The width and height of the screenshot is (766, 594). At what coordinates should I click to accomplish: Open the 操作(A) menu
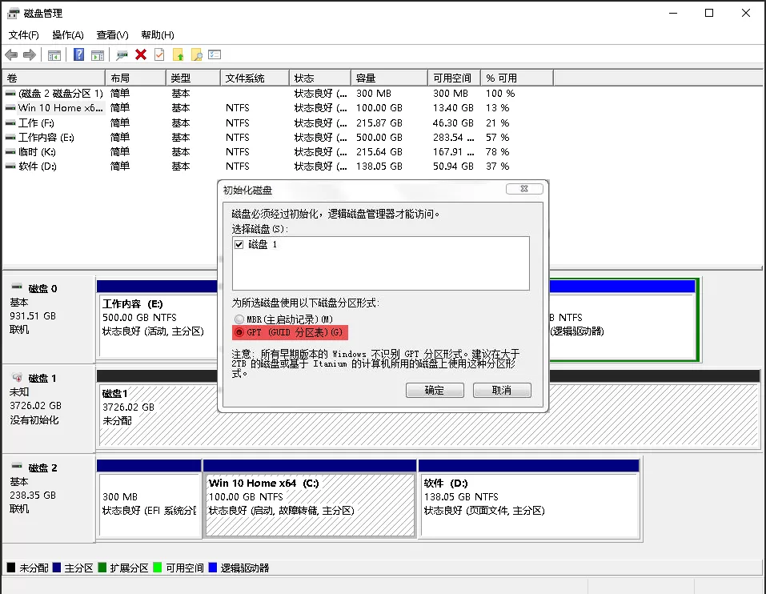68,35
